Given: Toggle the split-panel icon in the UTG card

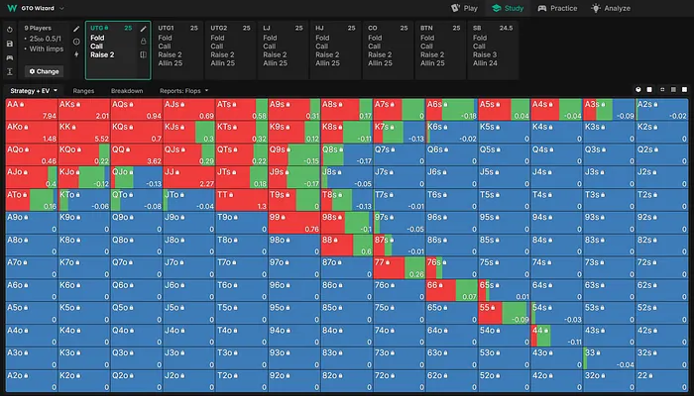Looking at the screenshot, I should tap(143, 54).
